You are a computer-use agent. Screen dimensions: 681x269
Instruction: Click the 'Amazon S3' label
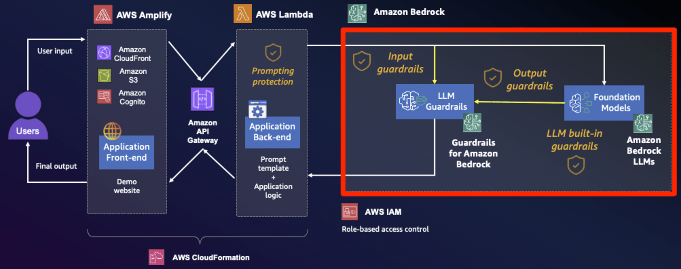tap(133, 76)
